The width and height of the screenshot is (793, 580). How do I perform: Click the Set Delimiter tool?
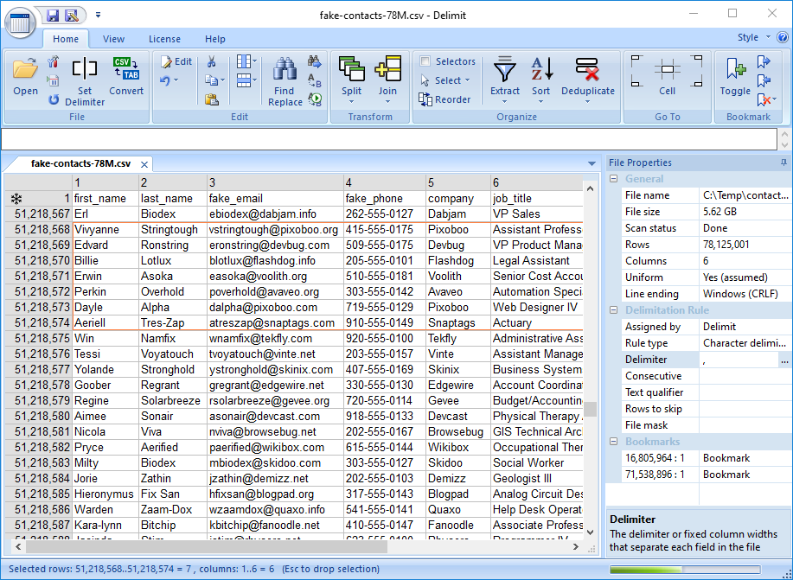click(84, 78)
